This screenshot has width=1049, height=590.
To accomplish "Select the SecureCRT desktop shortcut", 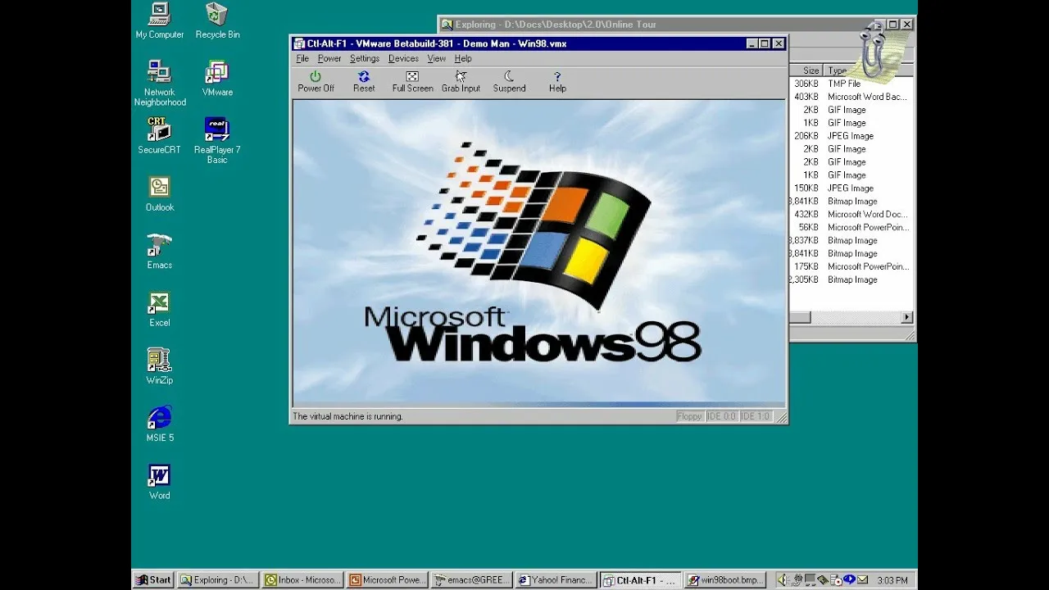I will pos(159,136).
